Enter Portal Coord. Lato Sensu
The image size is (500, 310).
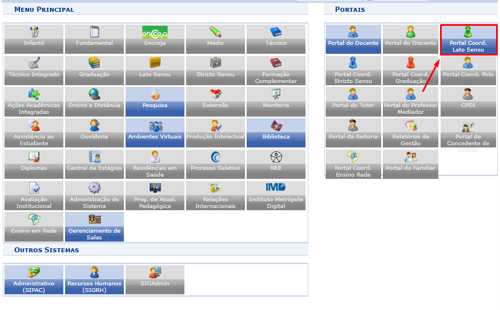click(468, 40)
